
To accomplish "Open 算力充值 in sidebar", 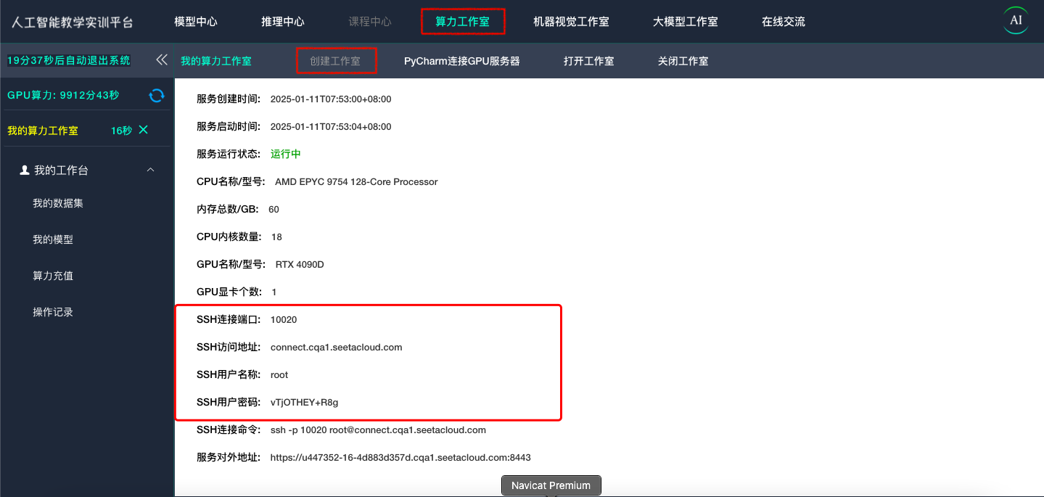I will (53, 276).
